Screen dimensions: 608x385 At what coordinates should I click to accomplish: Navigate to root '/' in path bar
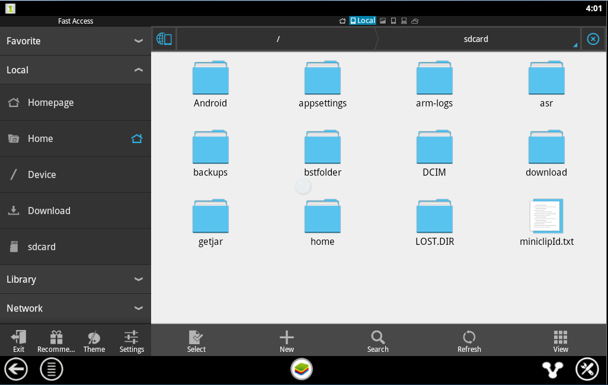tap(278, 38)
